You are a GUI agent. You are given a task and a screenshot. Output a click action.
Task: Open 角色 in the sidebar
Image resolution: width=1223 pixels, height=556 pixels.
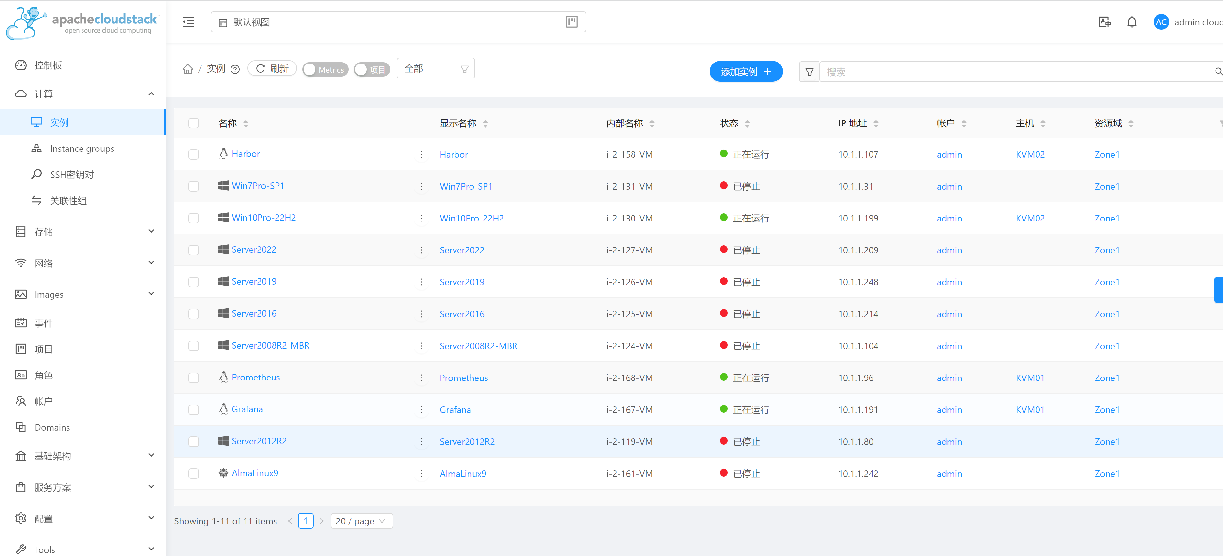click(83, 375)
